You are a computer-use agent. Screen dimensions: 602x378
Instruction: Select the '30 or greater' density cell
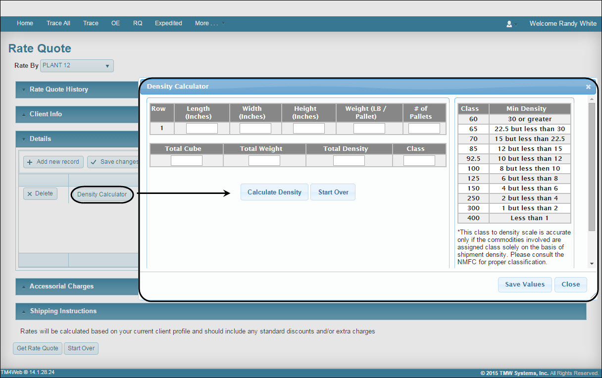click(530, 119)
